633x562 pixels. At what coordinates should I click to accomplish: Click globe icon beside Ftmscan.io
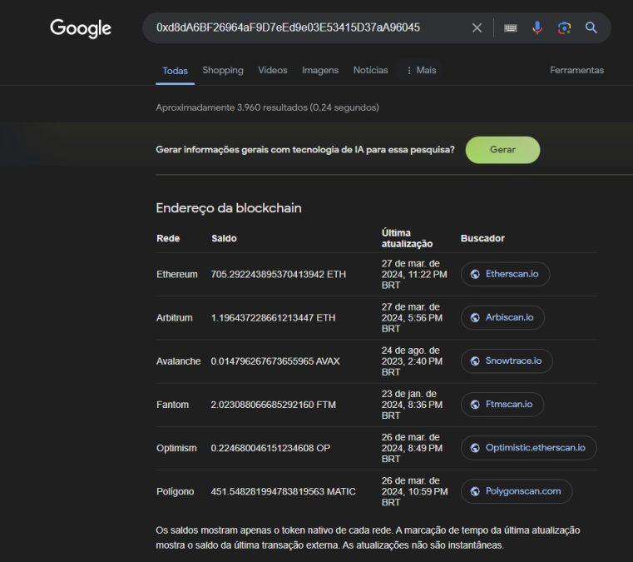point(475,405)
